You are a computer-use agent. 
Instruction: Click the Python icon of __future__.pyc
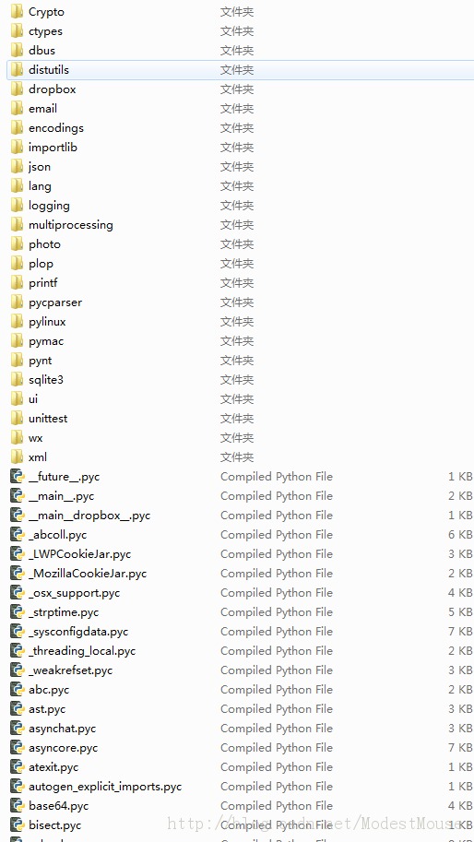[18, 476]
